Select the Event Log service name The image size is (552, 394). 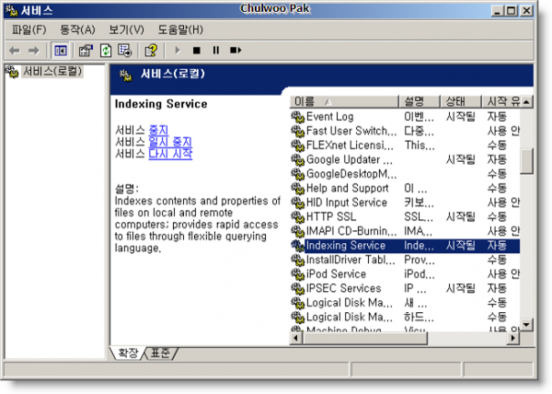[x=330, y=117]
